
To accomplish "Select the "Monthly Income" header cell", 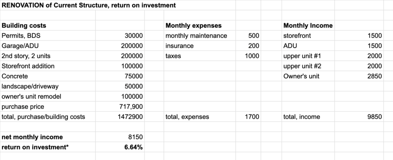I will coord(308,26).
